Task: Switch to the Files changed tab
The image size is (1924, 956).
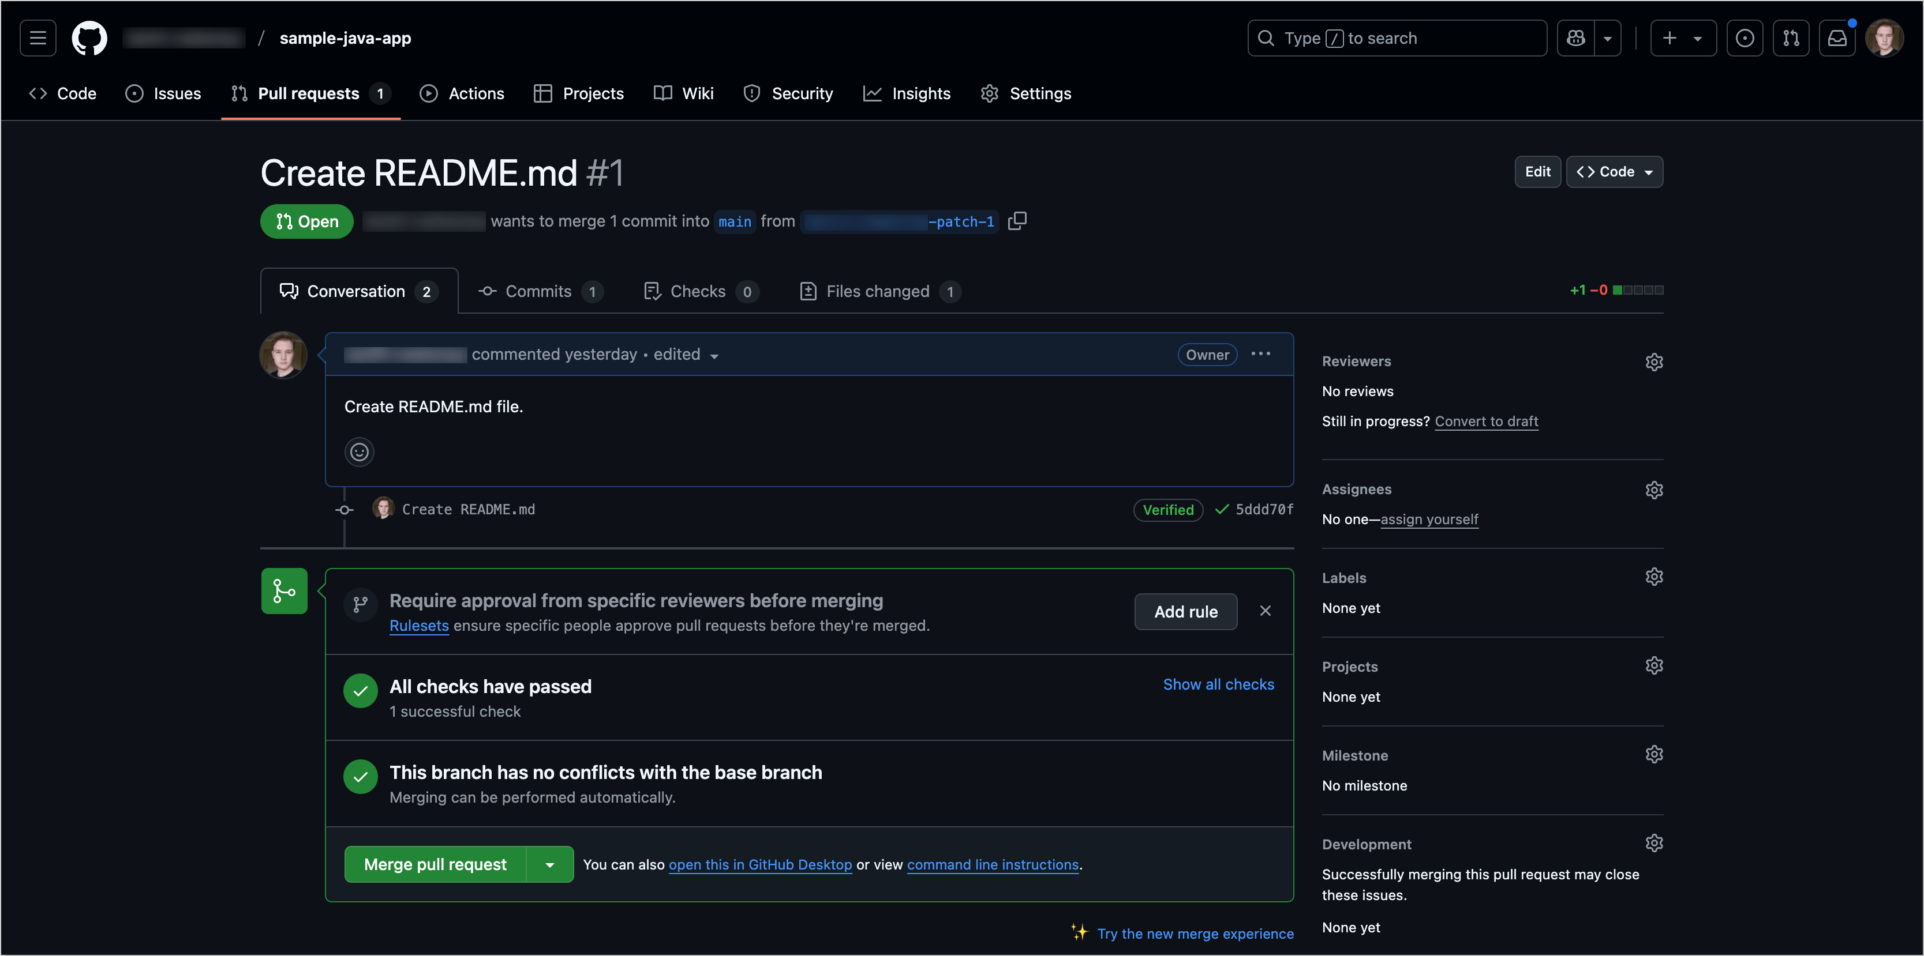Action: click(878, 291)
